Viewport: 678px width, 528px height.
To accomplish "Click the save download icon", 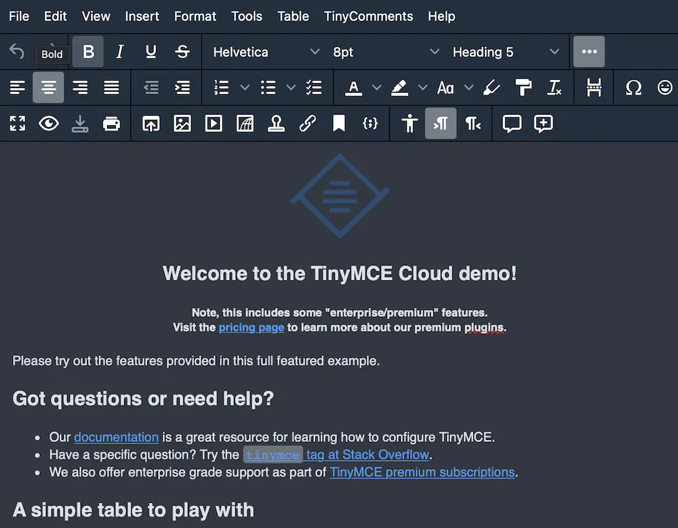I will tap(80, 123).
